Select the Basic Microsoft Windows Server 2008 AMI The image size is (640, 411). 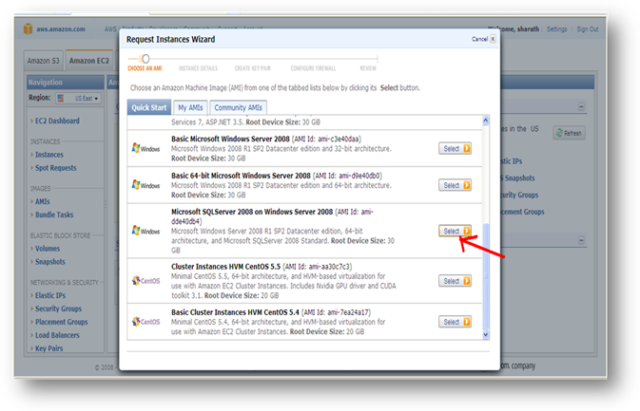click(455, 149)
